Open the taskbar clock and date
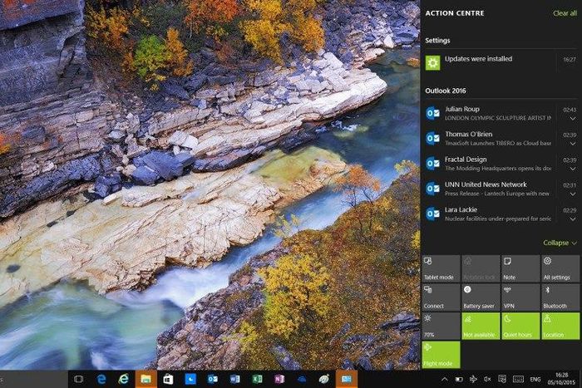Viewport: 582px width, 388px height. click(x=562, y=379)
